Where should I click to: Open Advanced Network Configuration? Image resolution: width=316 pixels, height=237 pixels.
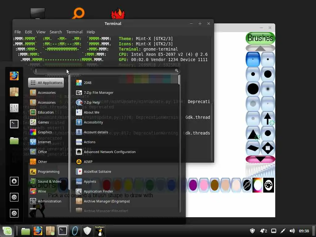[106, 152]
